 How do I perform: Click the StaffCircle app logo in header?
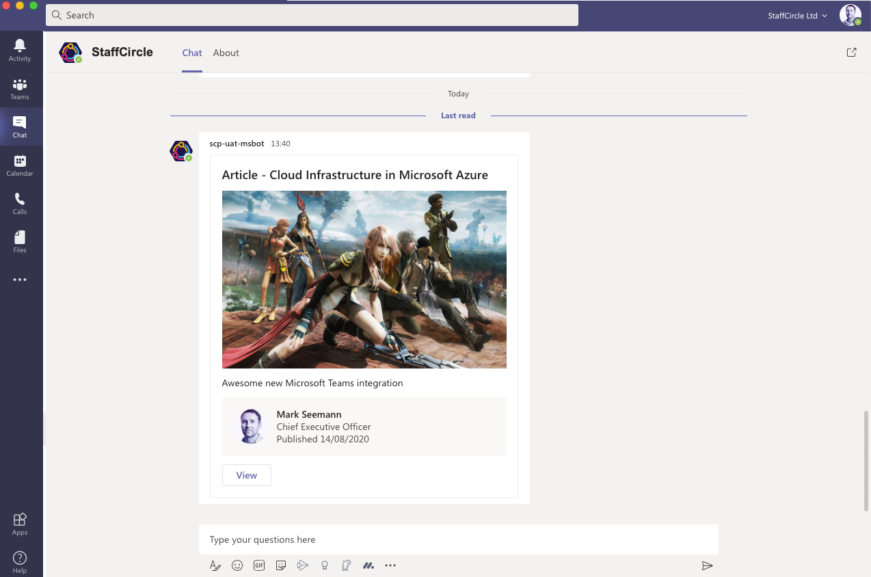(x=70, y=53)
